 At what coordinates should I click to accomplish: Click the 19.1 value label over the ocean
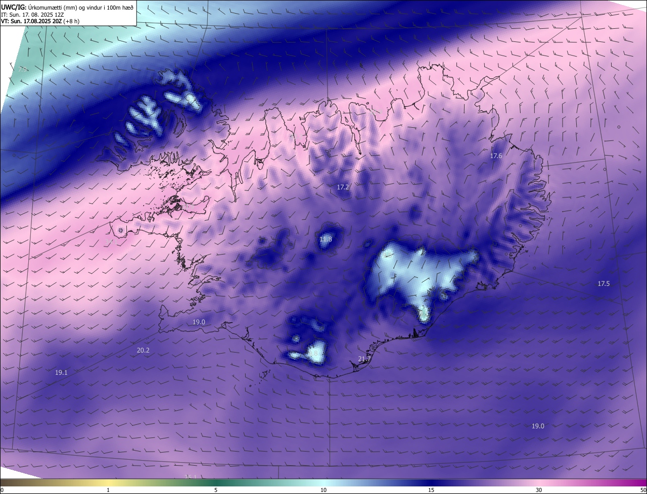[x=61, y=373]
